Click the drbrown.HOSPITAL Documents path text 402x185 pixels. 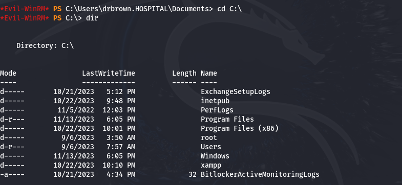pos(139,9)
